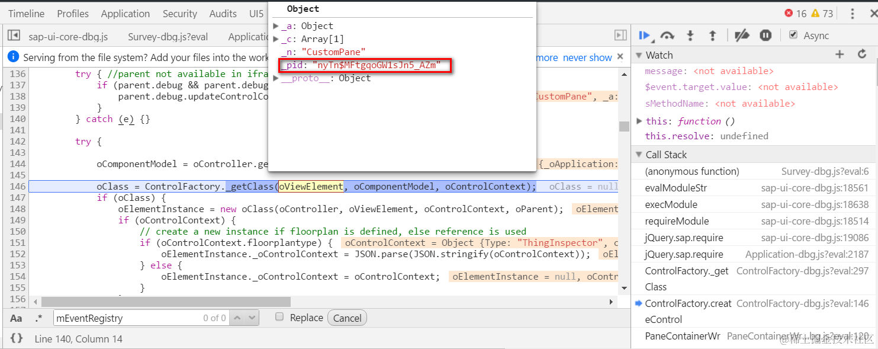Expand the _a: Object property
The height and width of the screenshot is (349, 878).
pos(276,26)
